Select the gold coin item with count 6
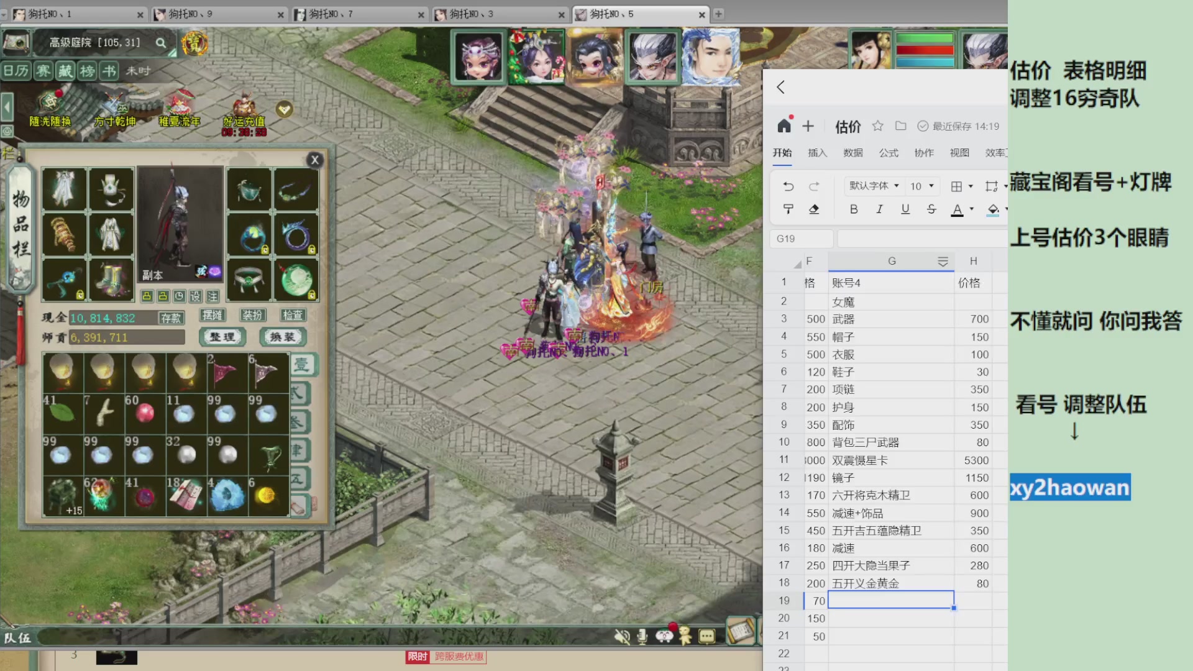 tap(268, 496)
